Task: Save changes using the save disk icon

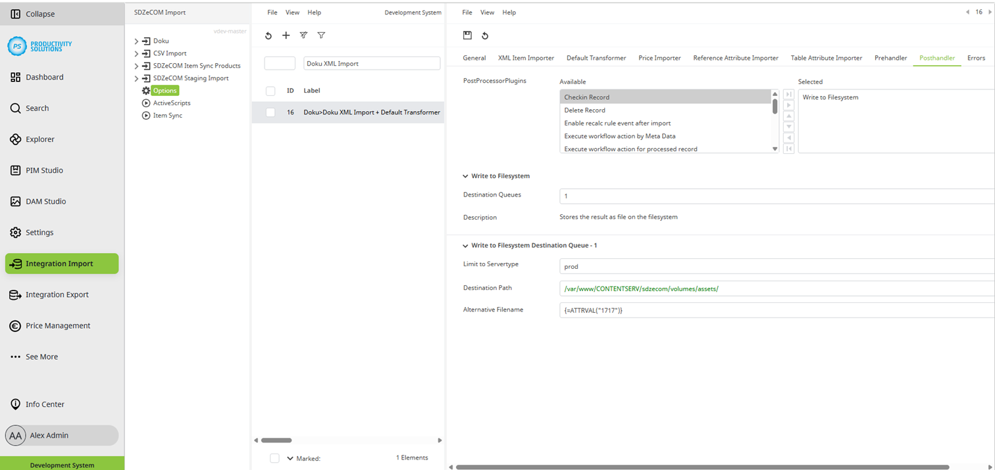Action: (469, 35)
